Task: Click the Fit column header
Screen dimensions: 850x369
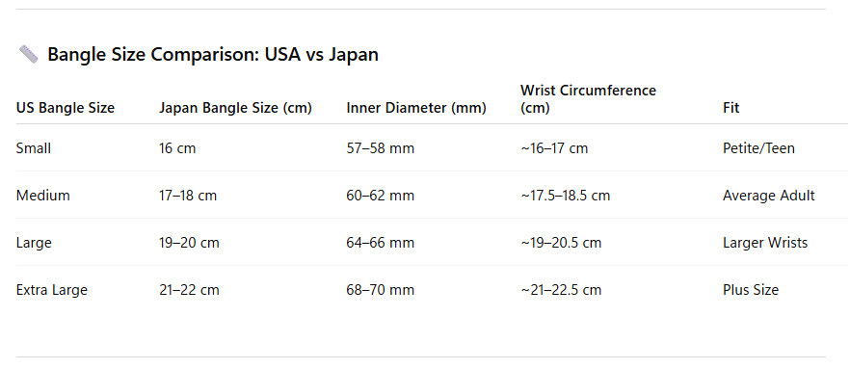Action: pos(730,108)
